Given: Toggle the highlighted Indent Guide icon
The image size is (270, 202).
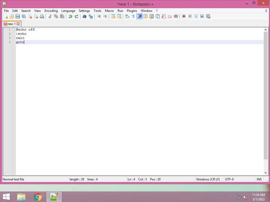Looking at the screenshot, I should (139, 16).
